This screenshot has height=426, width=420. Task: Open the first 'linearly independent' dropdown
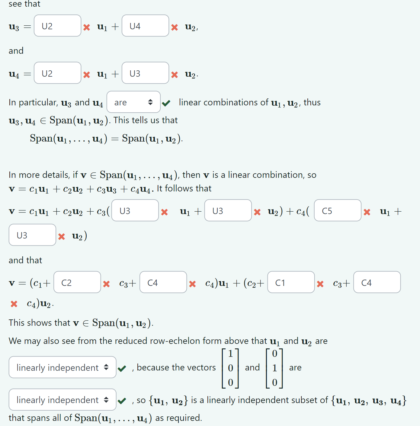coord(62,367)
